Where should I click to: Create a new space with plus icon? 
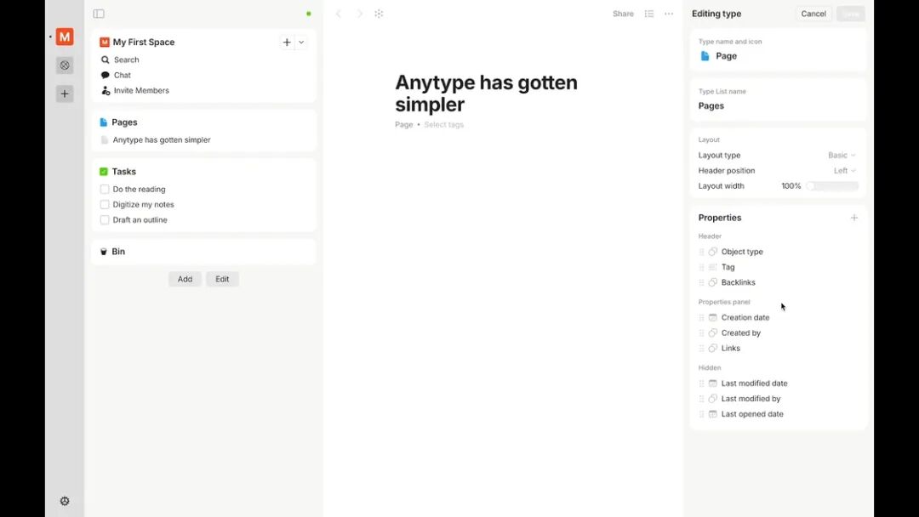point(65,94)
